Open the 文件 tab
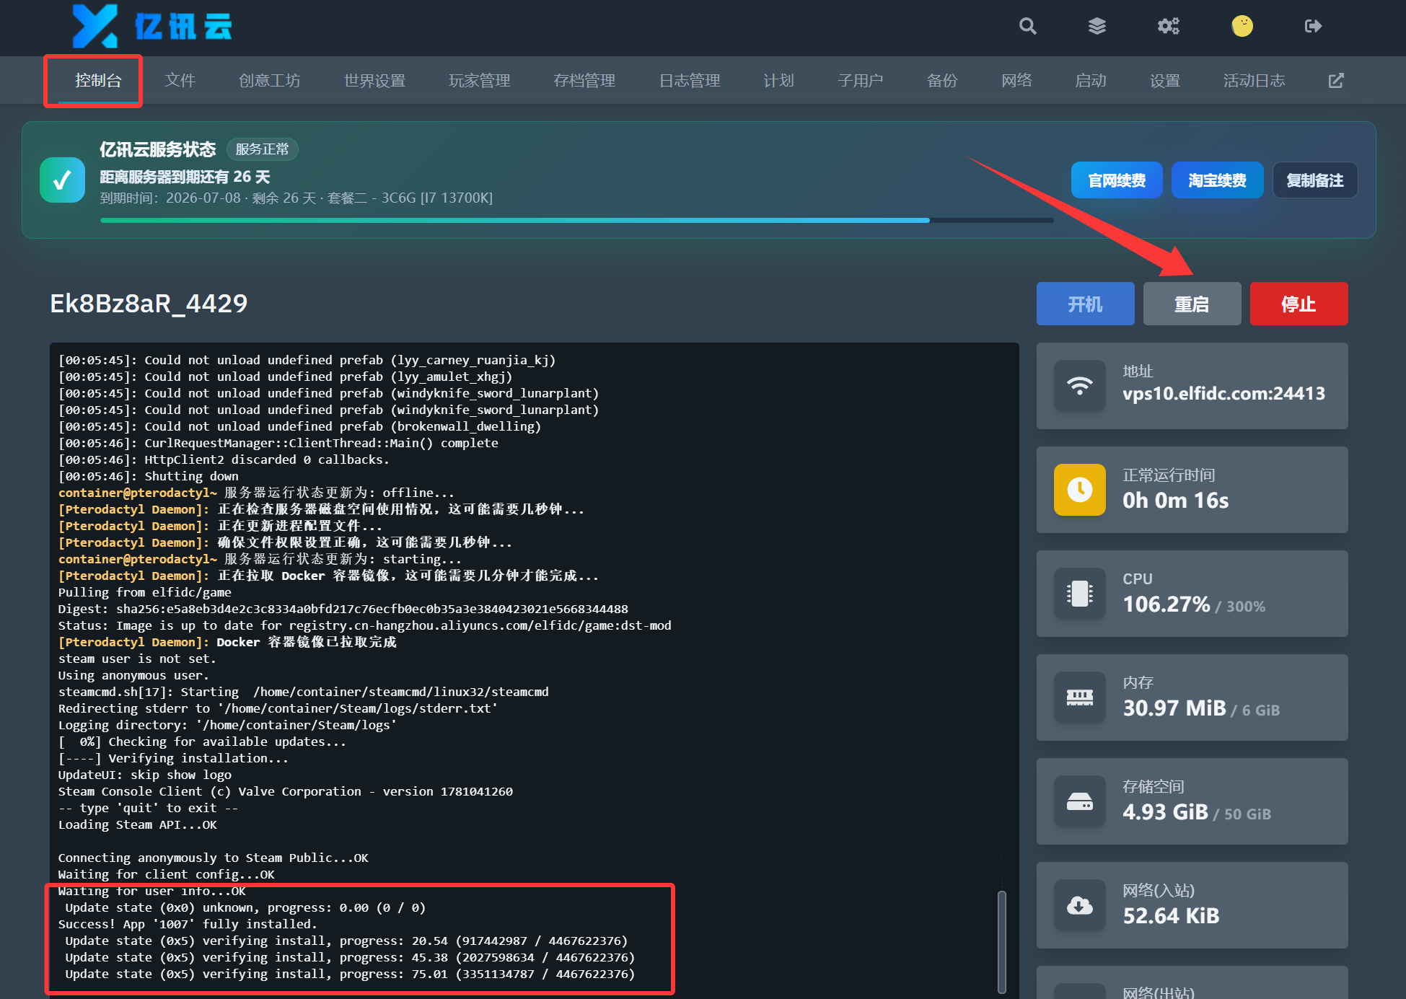This screenshot has height=999, width=1406. click(180, 80)
